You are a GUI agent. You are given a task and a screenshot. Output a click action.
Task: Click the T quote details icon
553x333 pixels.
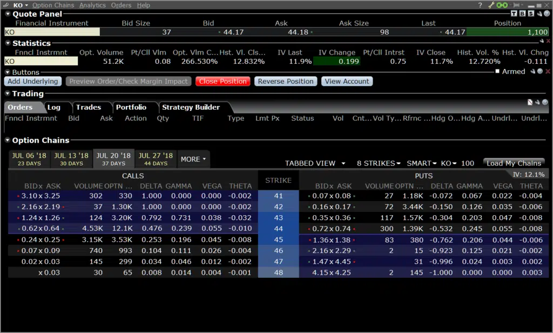tap(514, 14)
